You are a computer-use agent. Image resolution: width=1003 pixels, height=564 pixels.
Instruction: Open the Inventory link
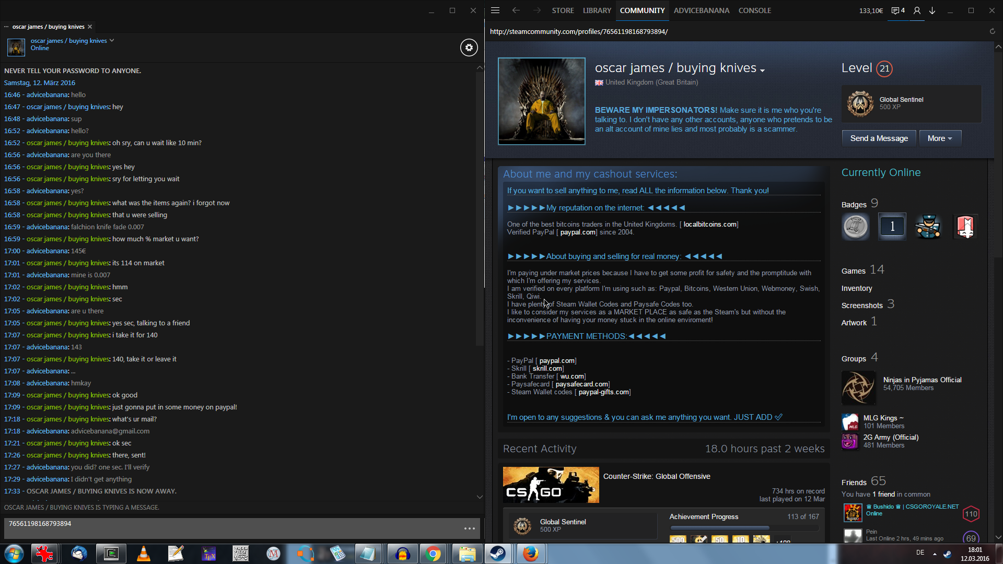pyautogui.click(x=856, y=288)
